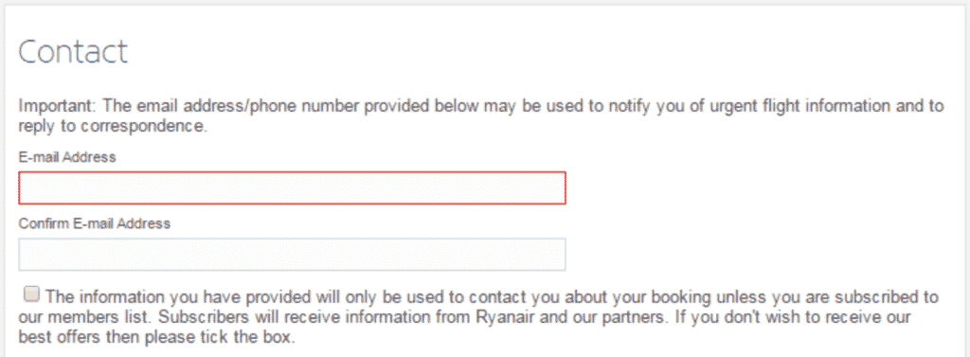Focus the Confirm E-mail Address input box
Viewport: 970px width, 357px height.
(292, 255)
